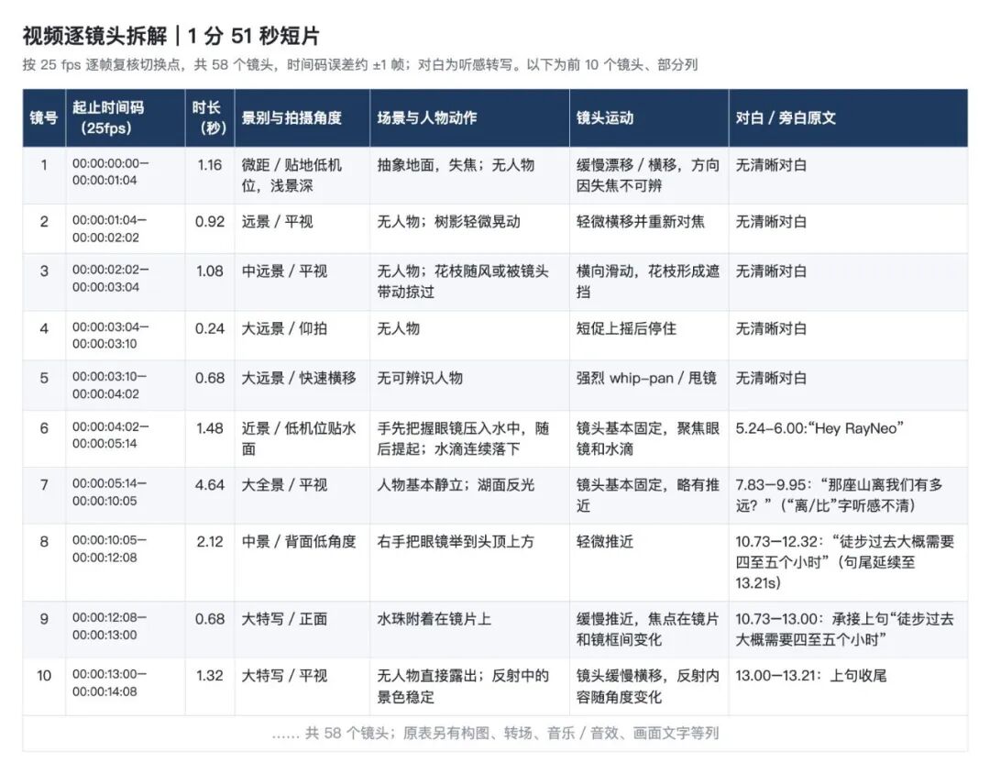
Task: Click timecode "00:00:13:00–00:00:14:08" of shot 10
Action: click(x=109, y=682)
